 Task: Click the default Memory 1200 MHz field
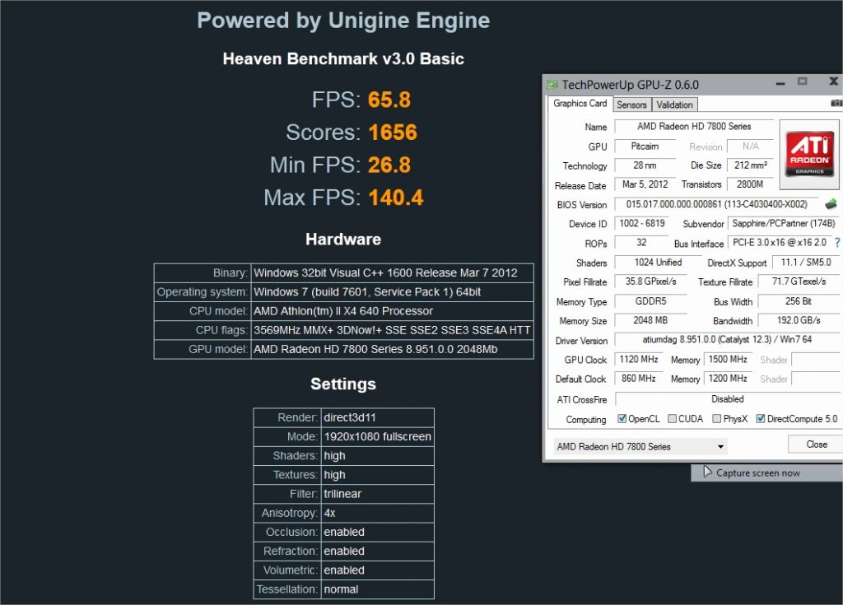pos(728,379)
